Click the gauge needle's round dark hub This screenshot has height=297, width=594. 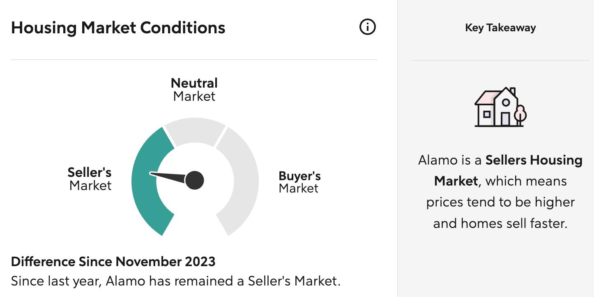(195, 180)
